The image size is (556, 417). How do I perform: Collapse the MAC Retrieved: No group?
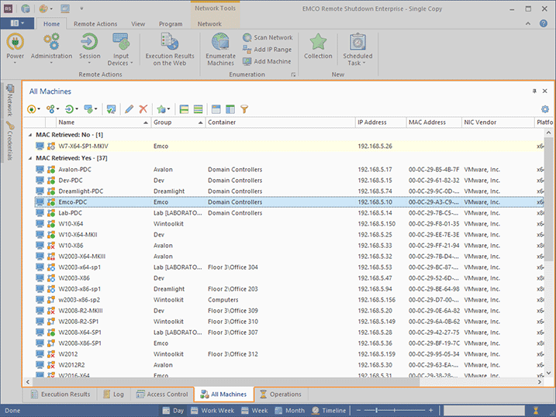(x=31, y=134)
